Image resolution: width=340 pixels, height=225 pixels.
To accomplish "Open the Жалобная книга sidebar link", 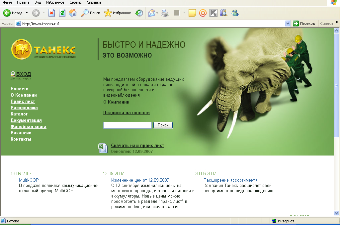I will coord(29,126).
